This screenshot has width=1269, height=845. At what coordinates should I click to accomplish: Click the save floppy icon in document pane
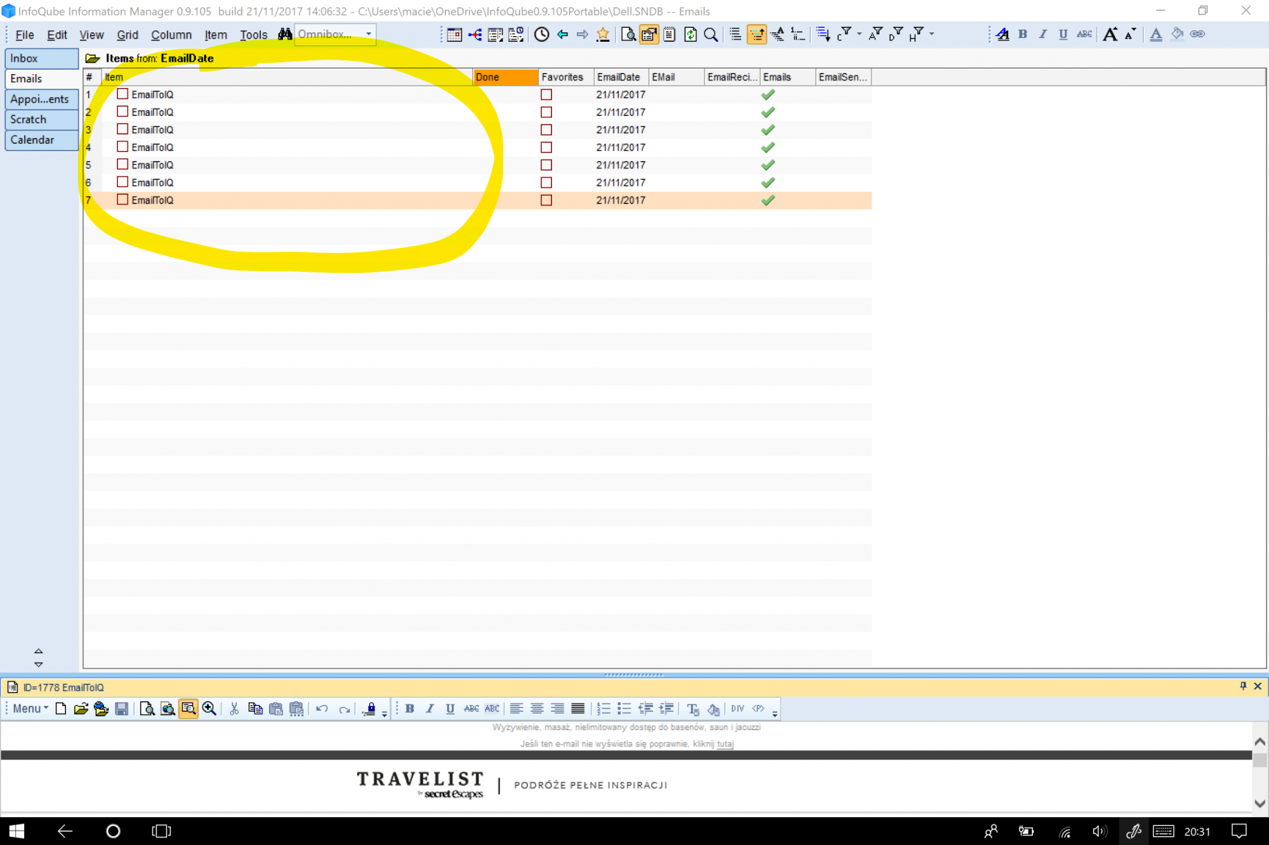point(122,709)
